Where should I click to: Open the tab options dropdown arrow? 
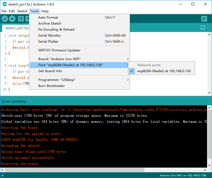point(203,28)
